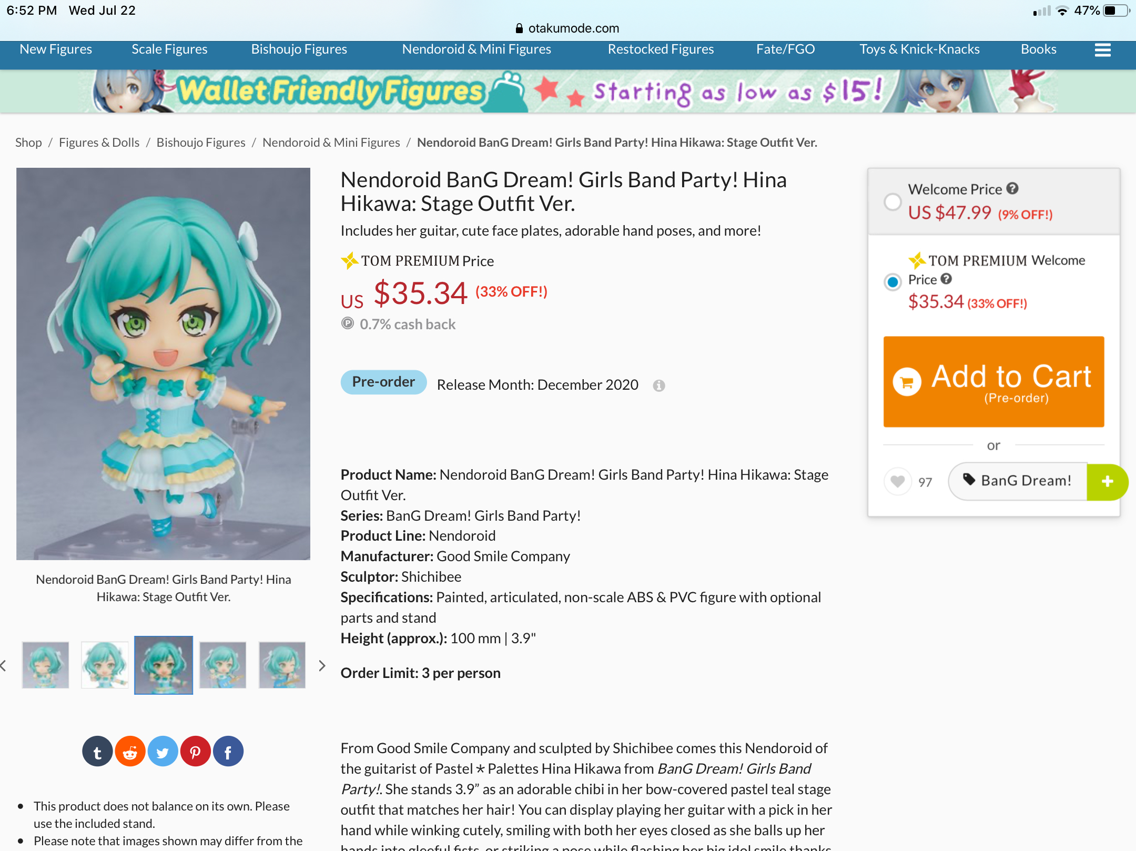Open Wallet Friendly Figures banner
Screen dimensions: 1136x851
click(x=568, y=92)
